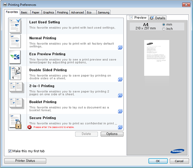Choose the Eco Preview Printing leaf icon

[15, 57]
